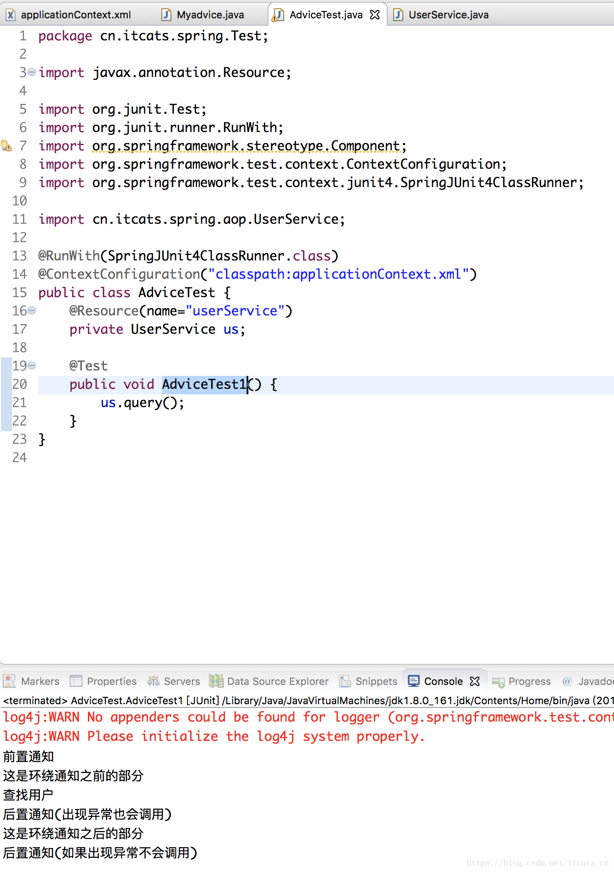The image size is (614, 872).
Task: Switch to the UserService.java editor tab
Action: pos(448,15)
